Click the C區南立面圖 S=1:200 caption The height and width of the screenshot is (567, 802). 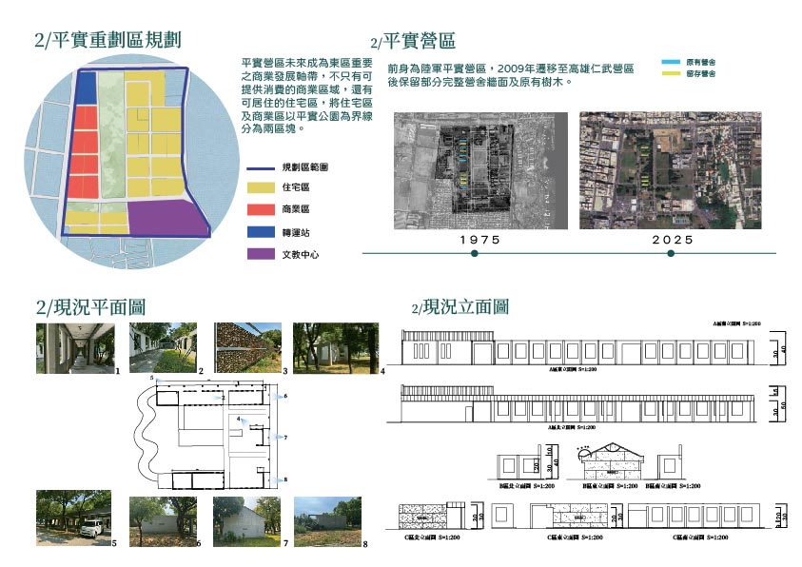click(x=701, y=538)
